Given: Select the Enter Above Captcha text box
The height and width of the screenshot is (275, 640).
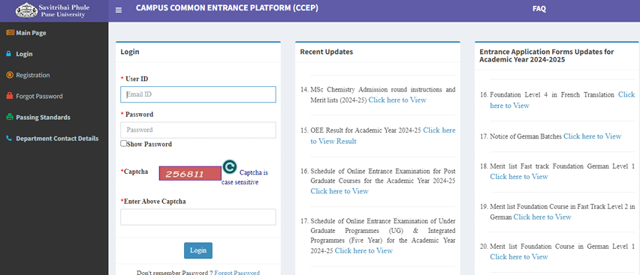Looking at the screenshot, I should click(198, 217).
